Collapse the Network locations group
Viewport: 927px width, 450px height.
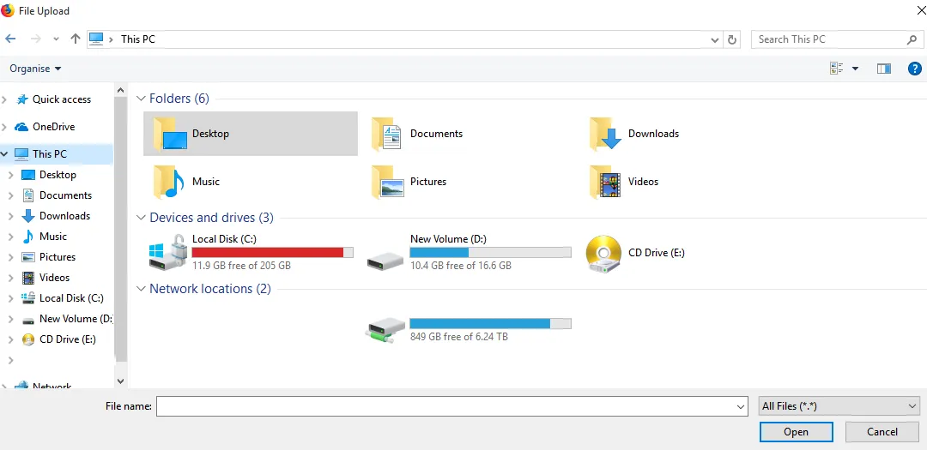(x=141, y=289)
